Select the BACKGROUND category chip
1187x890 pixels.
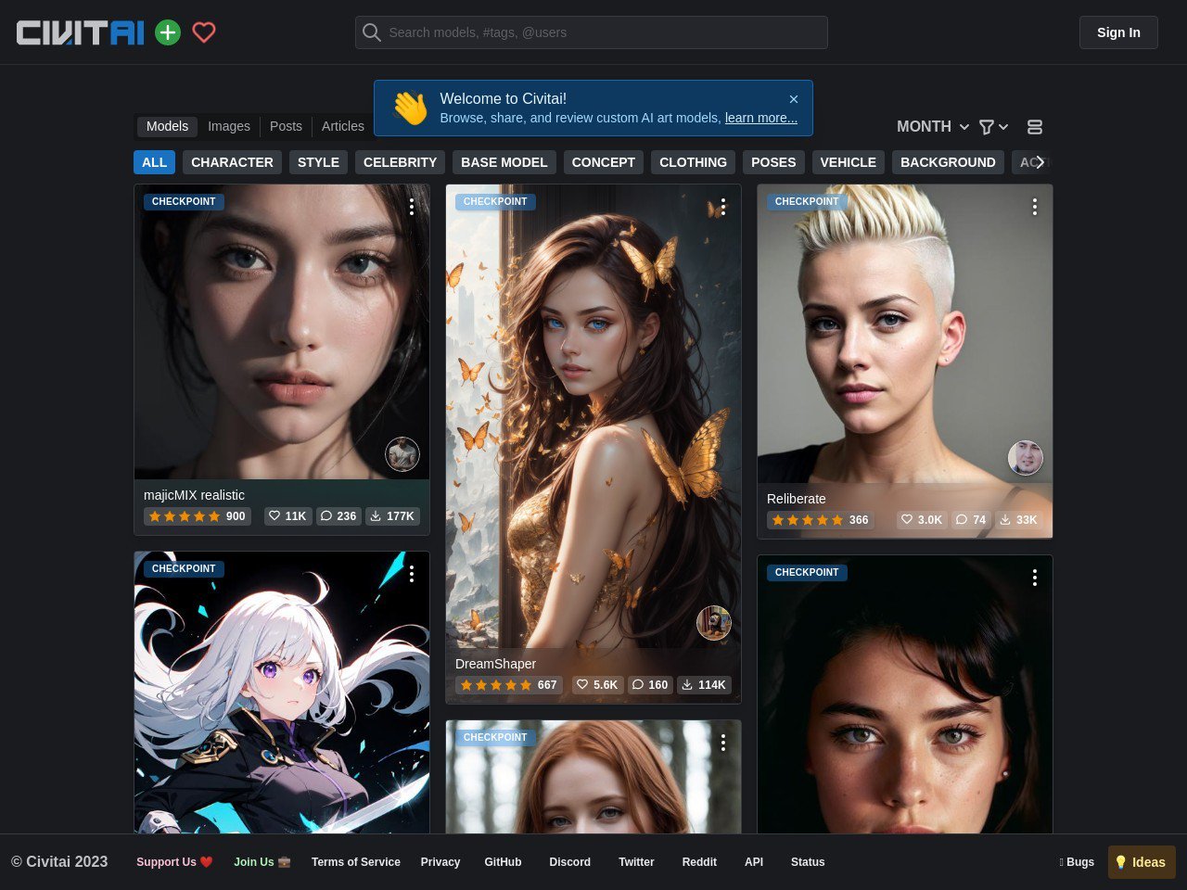(x=948, y=162)
